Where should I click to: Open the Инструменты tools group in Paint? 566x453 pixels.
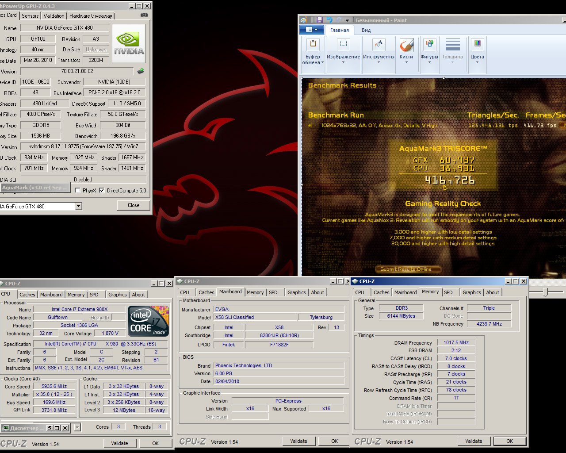point(379,55)
